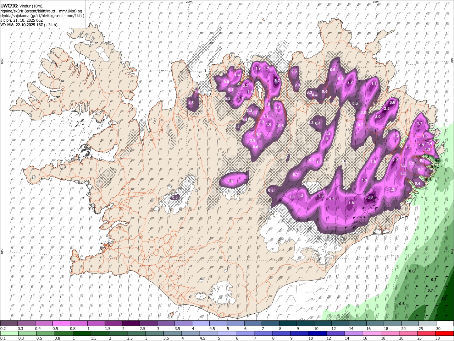Pick the darkest purple swatch labeled 2 in top row
The image size is (454, 341).
tap(131, 324)
